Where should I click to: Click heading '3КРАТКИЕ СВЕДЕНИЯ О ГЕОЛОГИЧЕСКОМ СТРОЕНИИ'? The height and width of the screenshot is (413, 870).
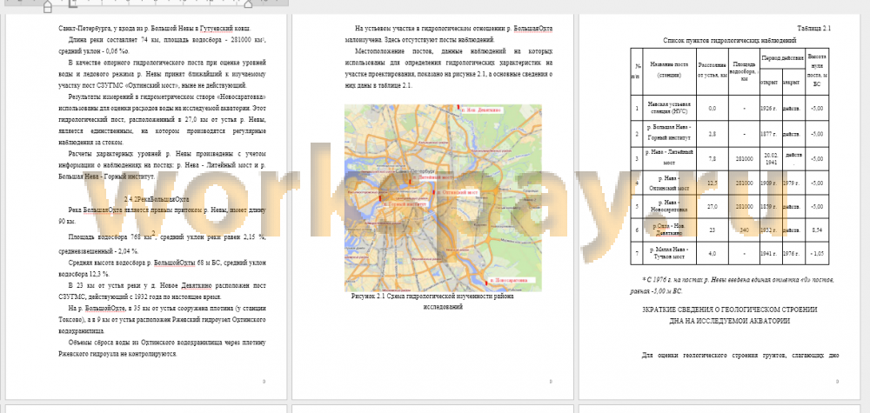730,310
